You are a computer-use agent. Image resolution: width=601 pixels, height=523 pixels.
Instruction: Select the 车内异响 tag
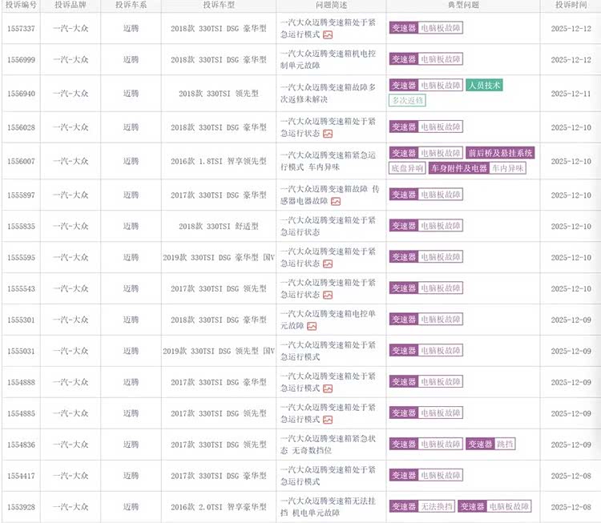(508, 168)
